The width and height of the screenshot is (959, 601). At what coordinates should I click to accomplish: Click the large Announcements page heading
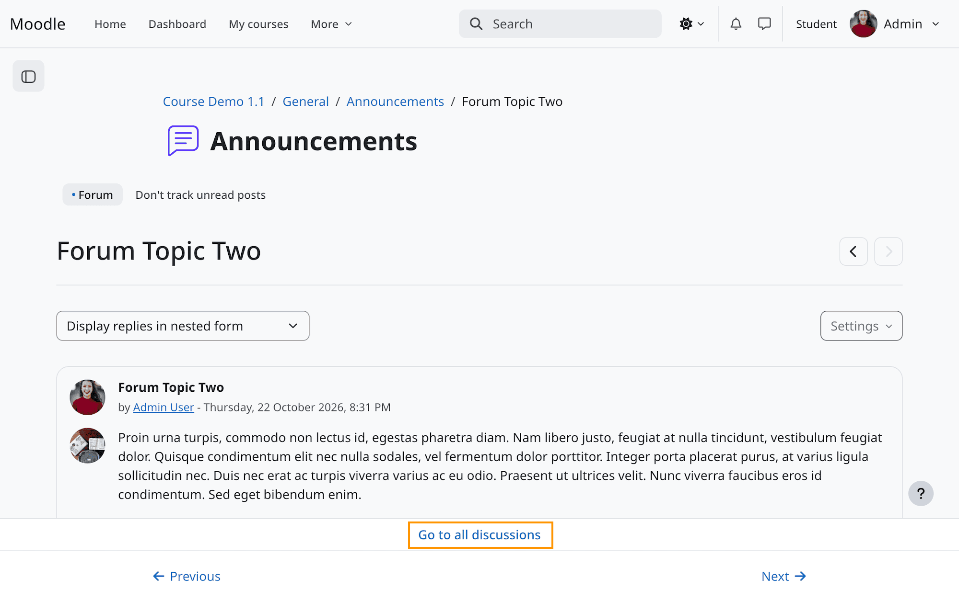tap(314, 141)
